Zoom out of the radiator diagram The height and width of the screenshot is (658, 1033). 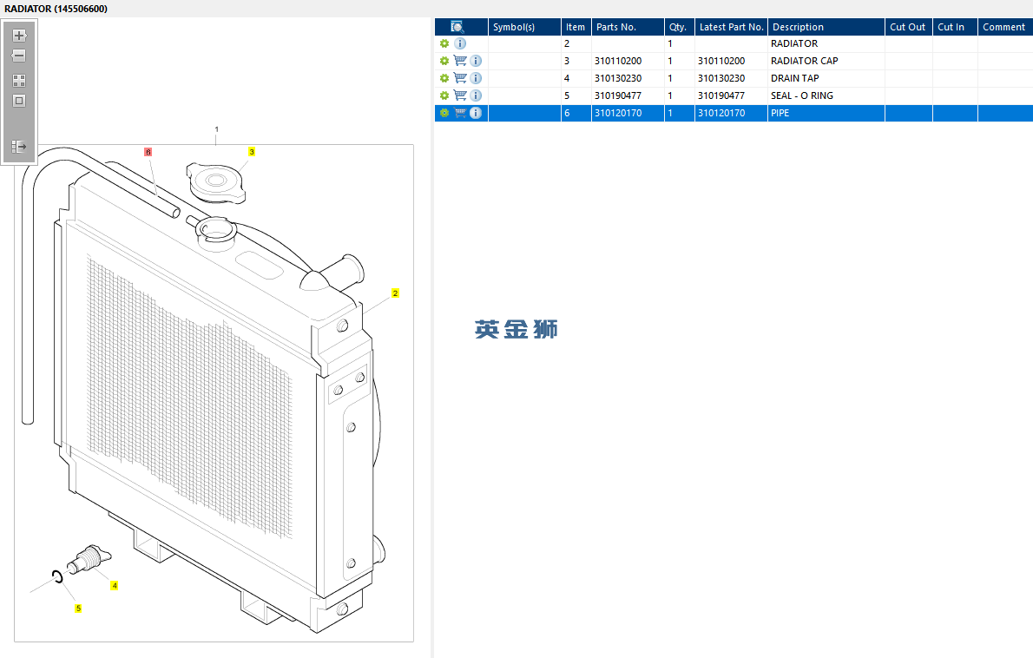tap(19, 56)
